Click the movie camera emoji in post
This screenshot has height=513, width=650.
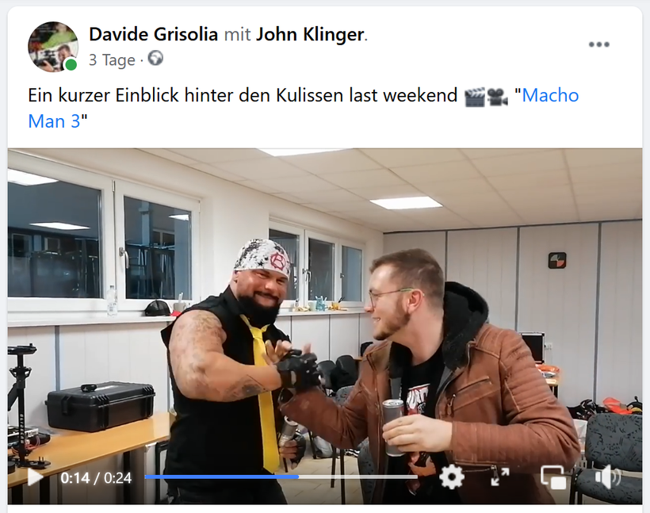tap(497, 97)
